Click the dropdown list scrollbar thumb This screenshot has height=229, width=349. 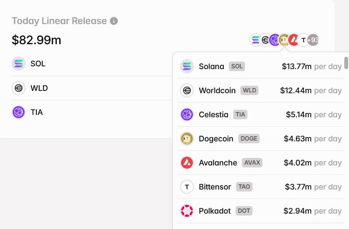point(346,63)
